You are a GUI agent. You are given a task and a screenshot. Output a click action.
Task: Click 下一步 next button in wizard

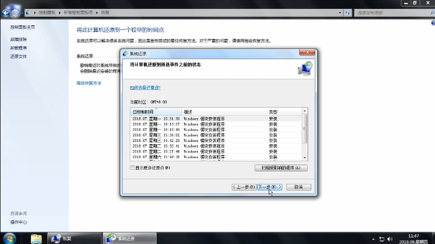pos(270,187)
